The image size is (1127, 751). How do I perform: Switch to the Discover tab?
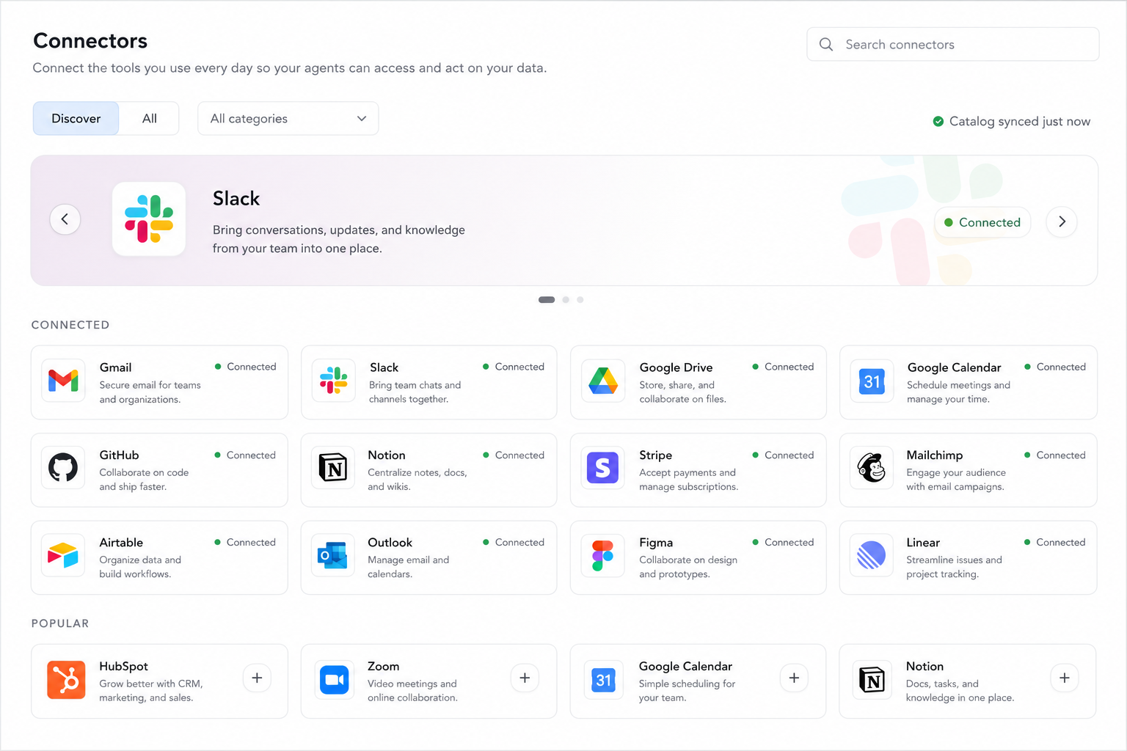76,118
